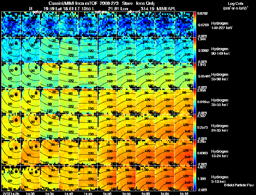Select the 1.399 color scale value

point(202,179)
